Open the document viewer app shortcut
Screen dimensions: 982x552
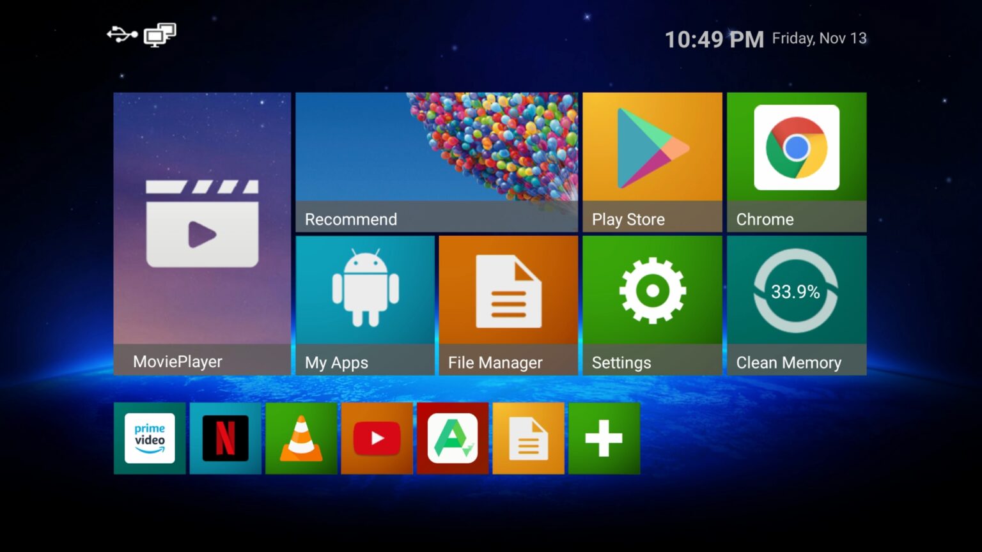coord(528,438)
